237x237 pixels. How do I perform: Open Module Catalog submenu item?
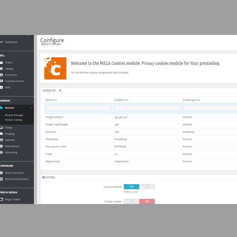13,120
